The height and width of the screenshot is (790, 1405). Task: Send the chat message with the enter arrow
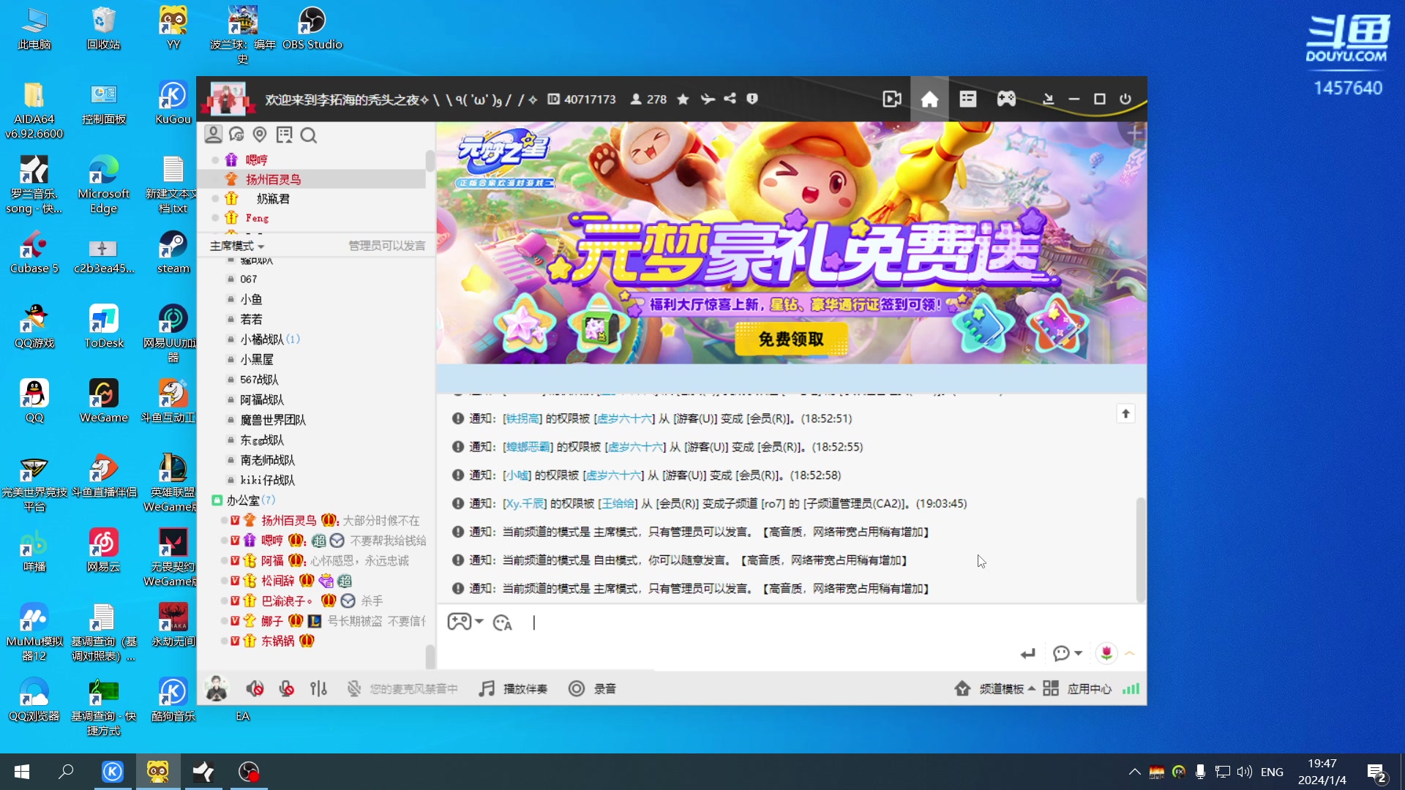[x=1027, y=653]
